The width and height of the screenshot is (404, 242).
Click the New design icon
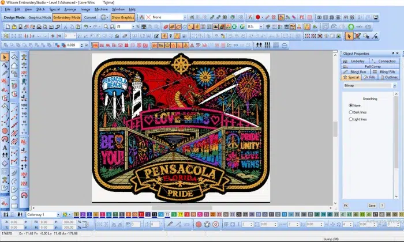[x=8, y=27]
